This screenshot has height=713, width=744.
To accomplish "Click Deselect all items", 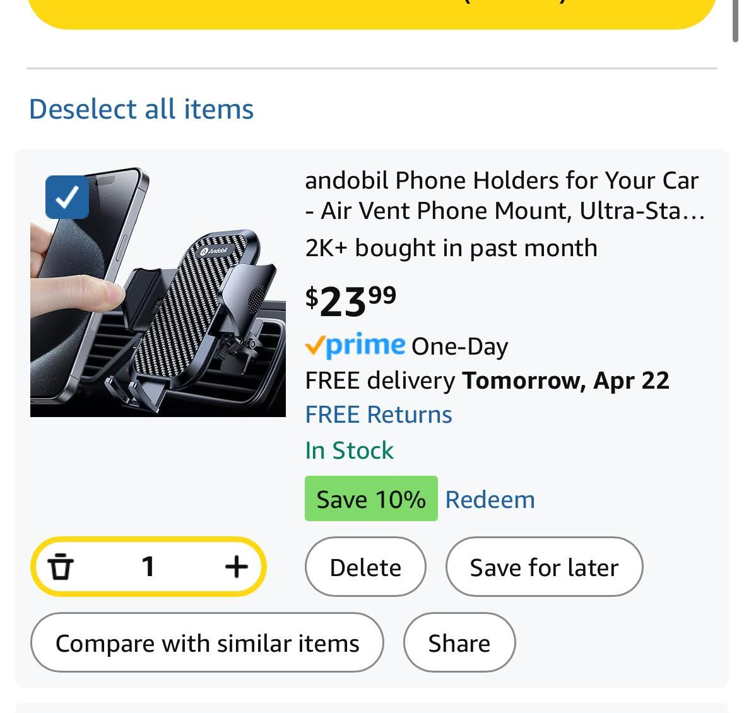I will pos(141,109).
